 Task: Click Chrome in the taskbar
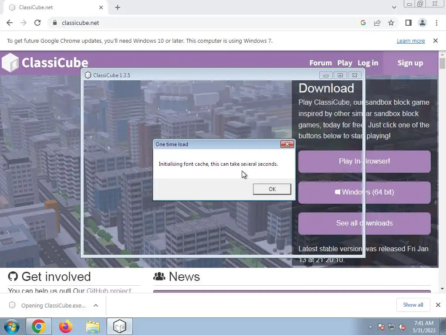(x=39, y=326)
